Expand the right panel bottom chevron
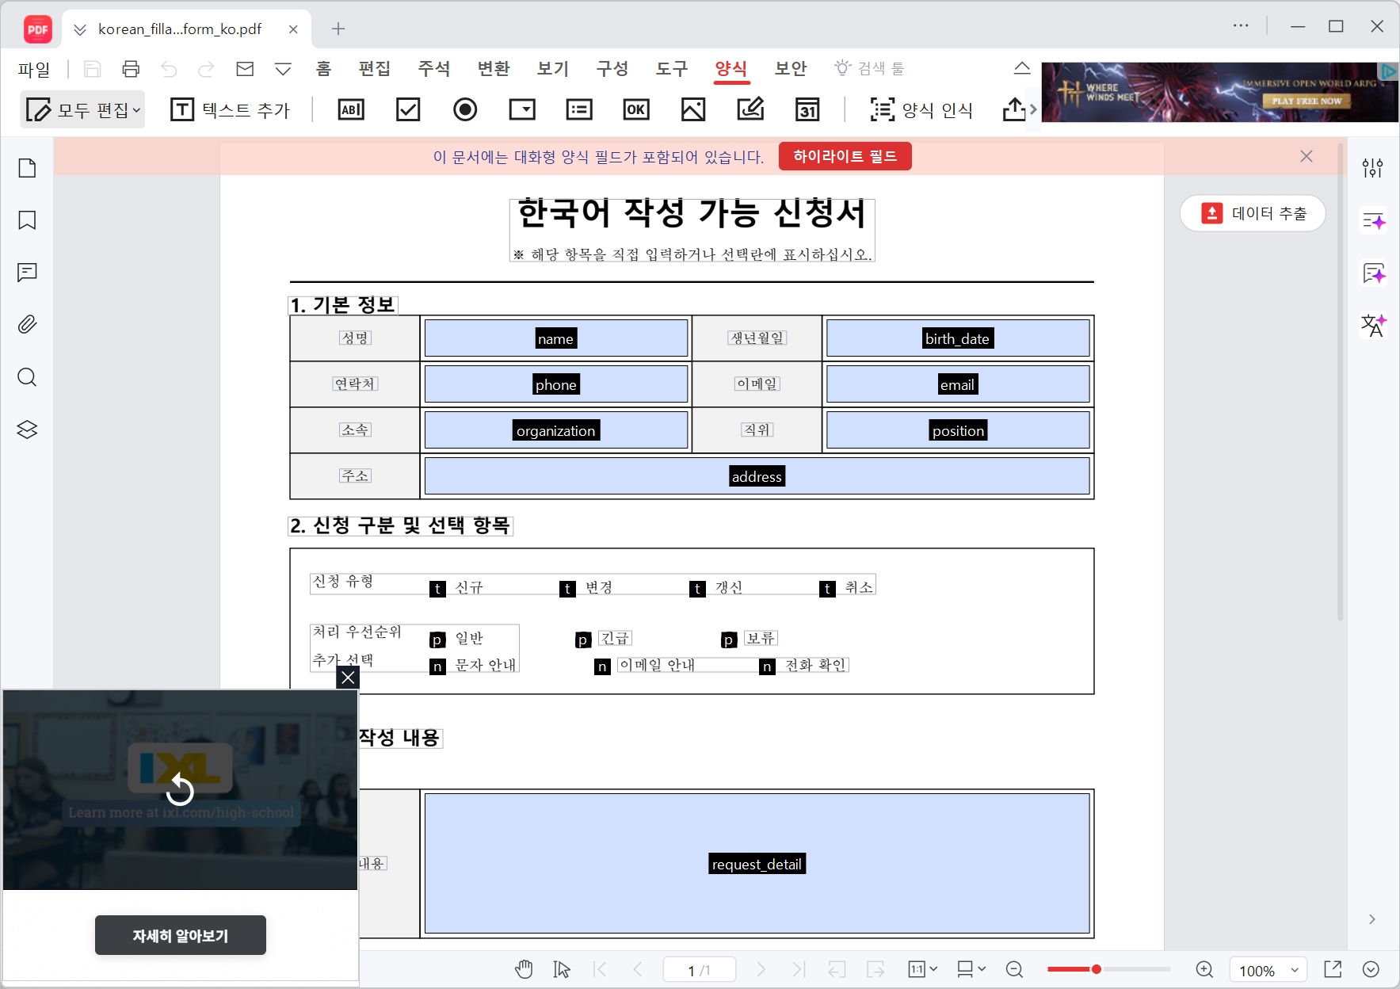The width and height of the screenshot is (1400, 989). click(1372, 919)
